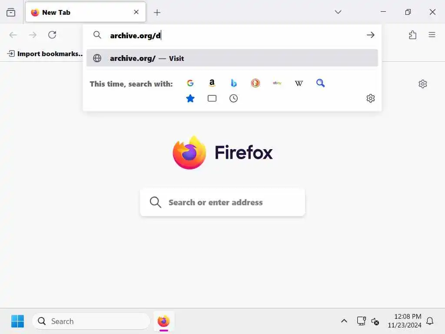Click Import bookmarks button
The width and height of the screenshot is (445, 334).
point(45,53)
